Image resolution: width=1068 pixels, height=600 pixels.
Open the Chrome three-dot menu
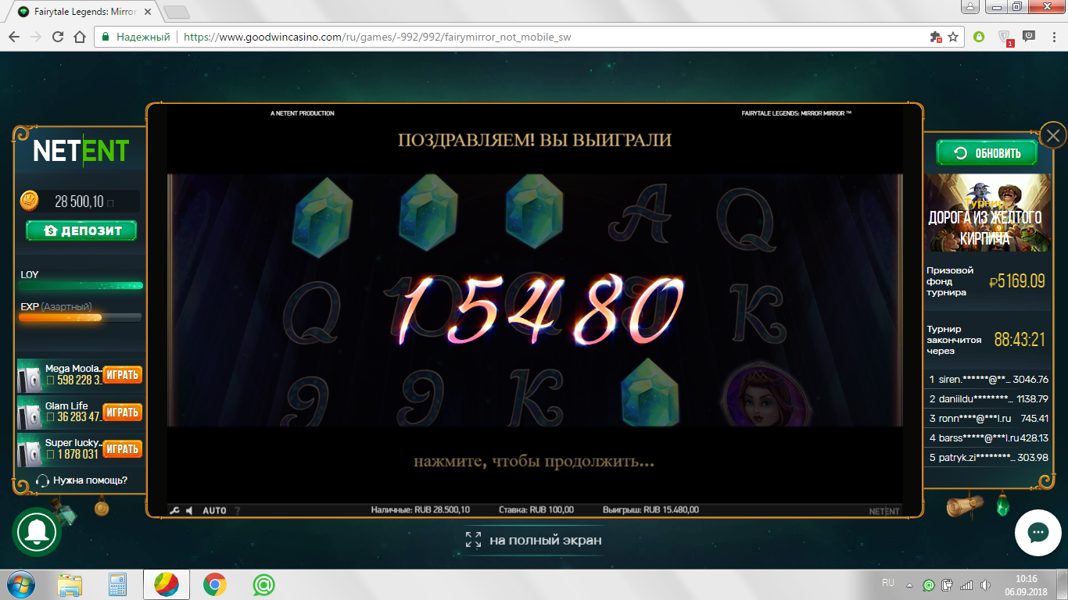[1053, 37]
